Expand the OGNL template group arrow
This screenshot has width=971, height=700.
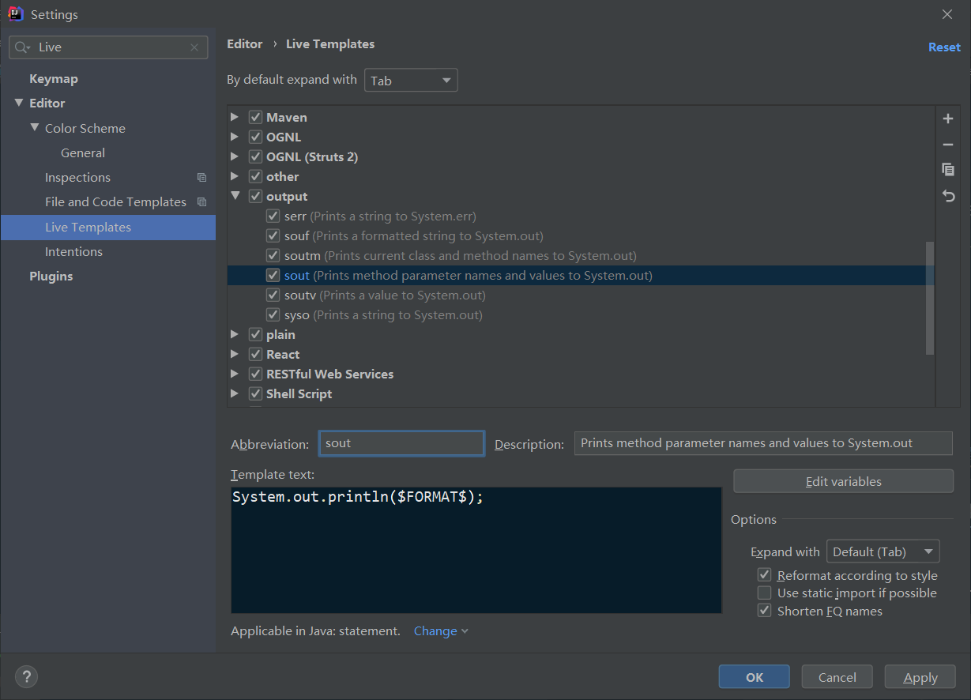click(235, 137)
